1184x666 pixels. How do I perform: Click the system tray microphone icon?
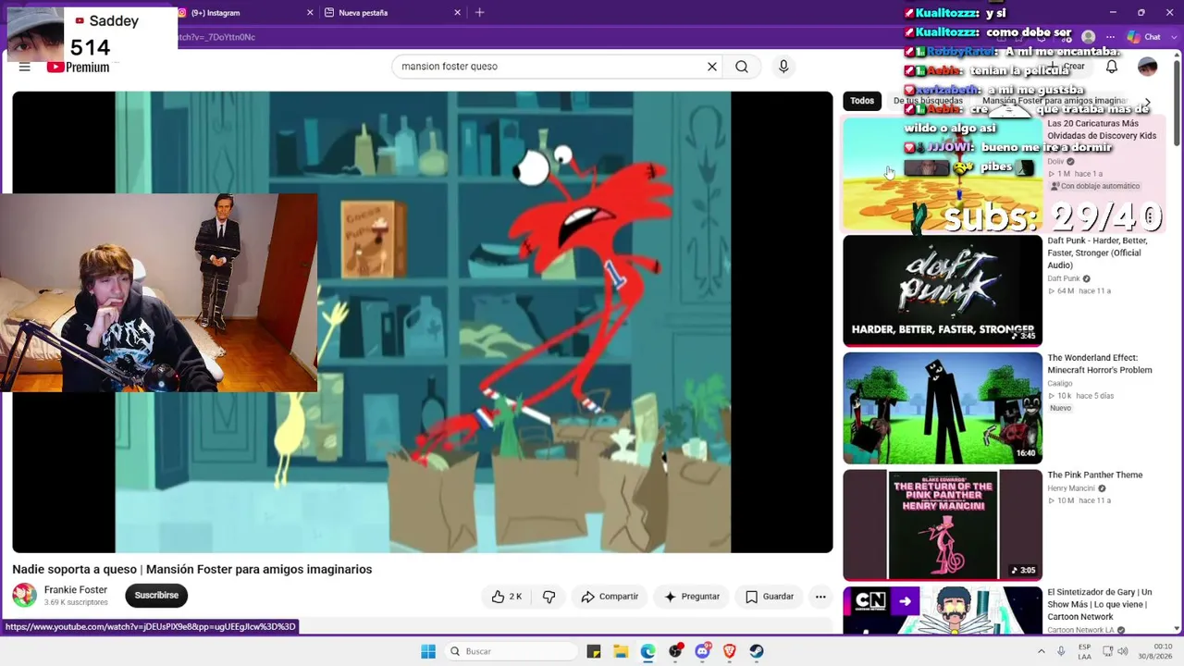click(x=1061, y=651)
